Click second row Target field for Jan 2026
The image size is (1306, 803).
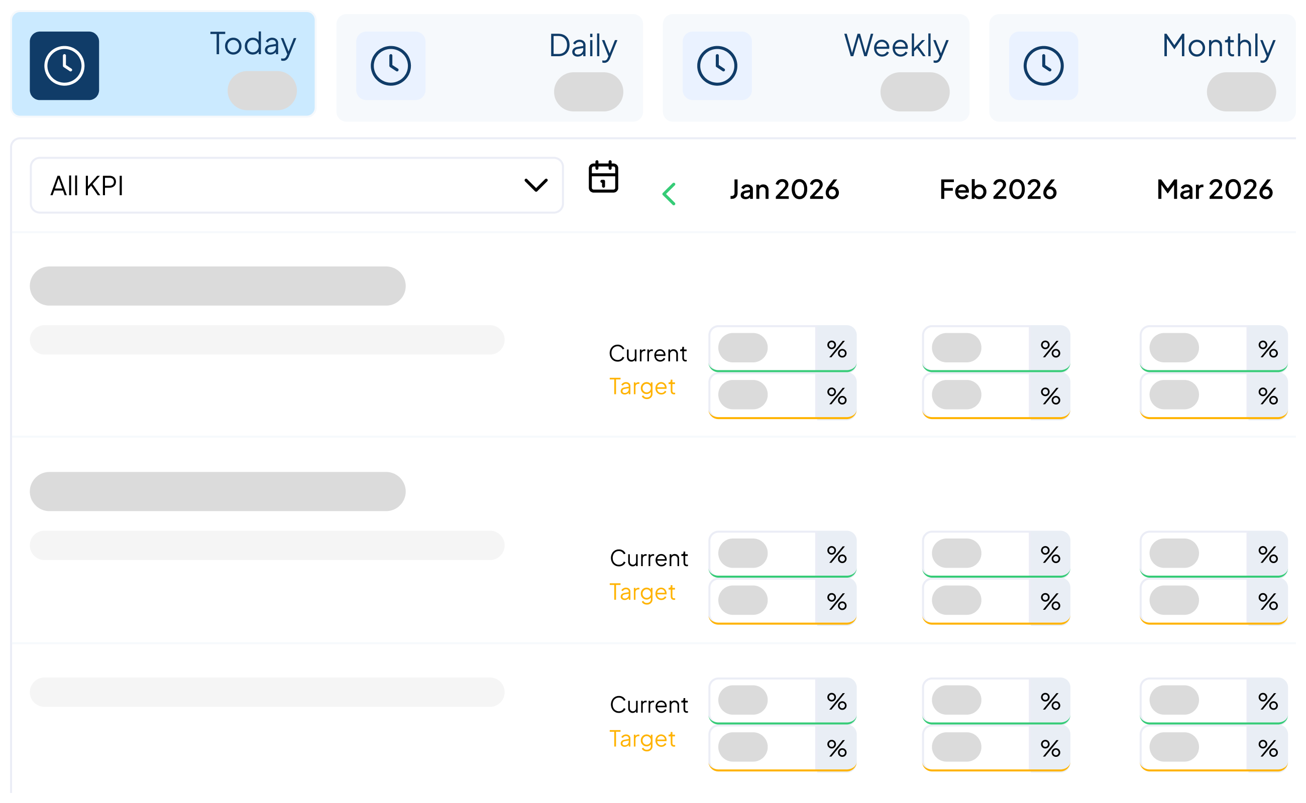763,601
